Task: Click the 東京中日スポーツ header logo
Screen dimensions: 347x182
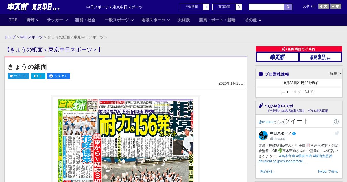Action: tap(46, 7)
